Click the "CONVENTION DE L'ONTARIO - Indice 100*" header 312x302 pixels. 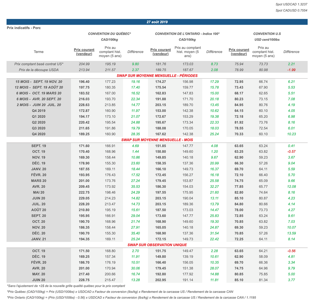[187, 34]
